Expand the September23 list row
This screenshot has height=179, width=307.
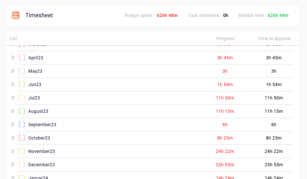pos(13,125)
